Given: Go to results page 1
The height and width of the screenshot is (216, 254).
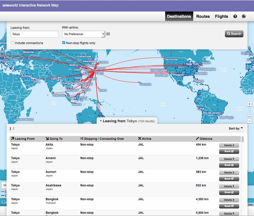Looking at the screenshot, I should [x=10, y=128].
